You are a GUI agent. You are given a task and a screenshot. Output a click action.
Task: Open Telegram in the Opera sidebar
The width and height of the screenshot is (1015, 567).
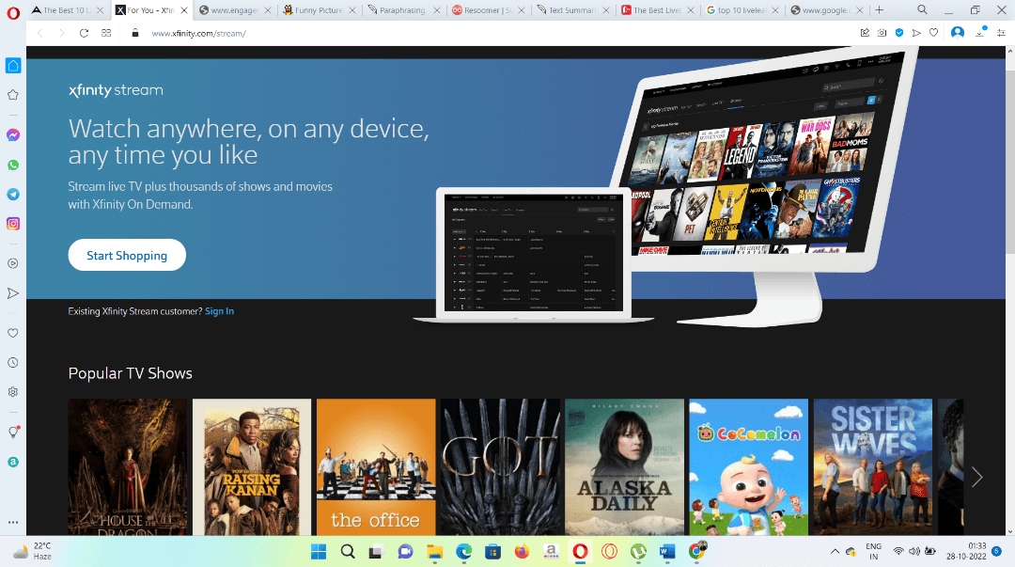coord(13,195)
